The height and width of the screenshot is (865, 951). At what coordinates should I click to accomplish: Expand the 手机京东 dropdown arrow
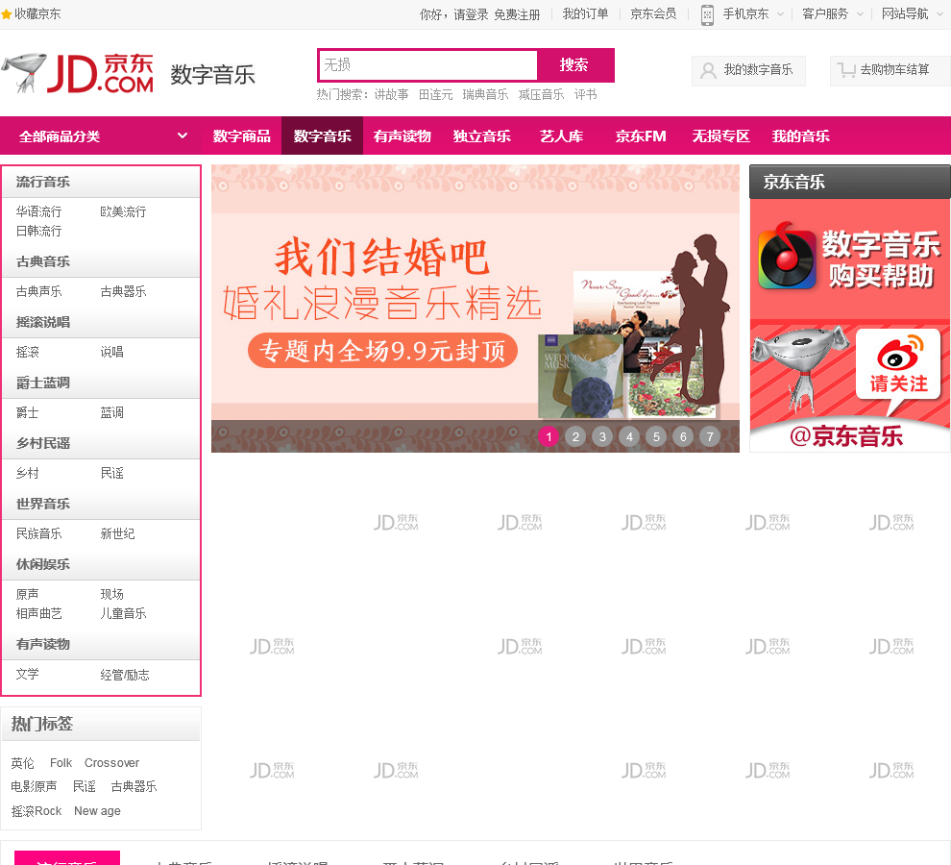click(781, 14)
